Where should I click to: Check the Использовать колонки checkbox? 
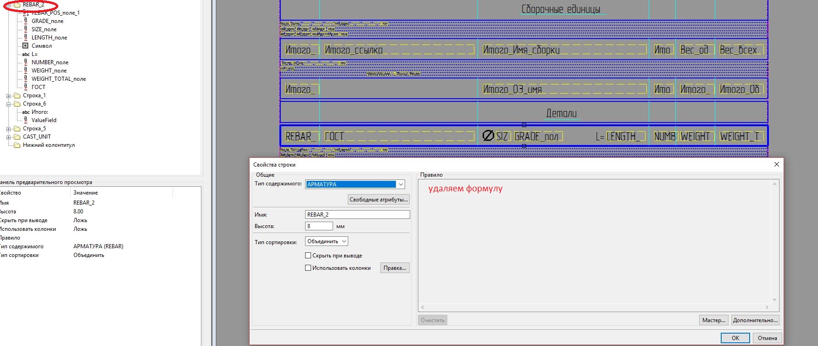point(308,268)
